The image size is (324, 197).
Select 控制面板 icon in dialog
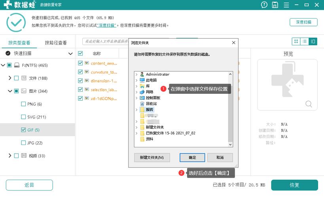(142, 98)
